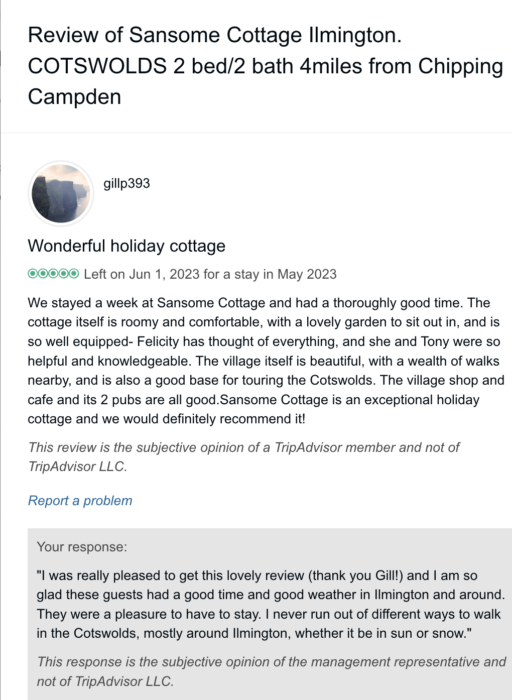Click the review paragraph starting 'We stayed a week'

pyautogui.click(x=265, y=361)
